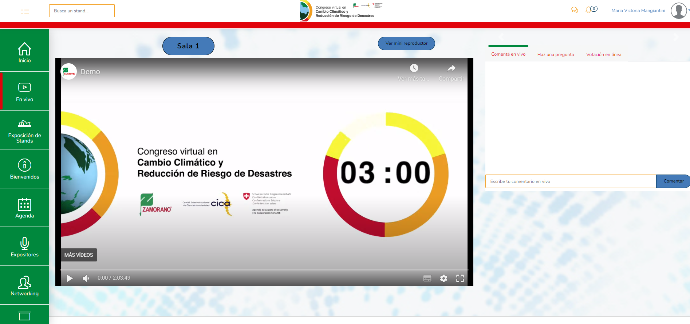Viewport: 690px width, 324px height.
Task: Open the hamburger menu icon
Action: (x=25, y=11)
